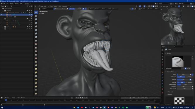This screenshot has height=109, width=195.
Task: Set brush direction to Subtract
Action: tap(189, 82)
